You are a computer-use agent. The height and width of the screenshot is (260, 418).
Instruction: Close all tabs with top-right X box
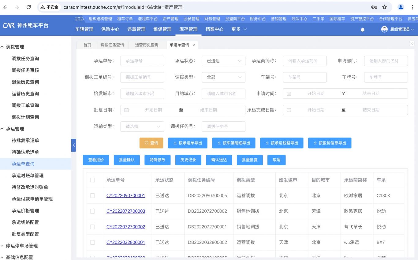(x=412, y=44)
